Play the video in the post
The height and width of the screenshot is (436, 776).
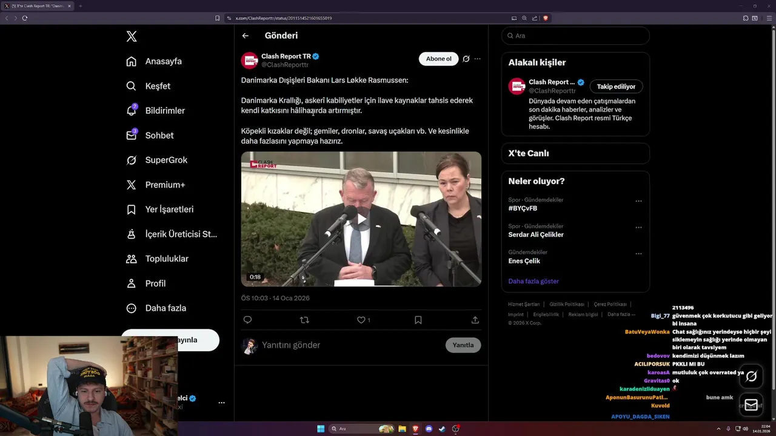coord(361,219)
